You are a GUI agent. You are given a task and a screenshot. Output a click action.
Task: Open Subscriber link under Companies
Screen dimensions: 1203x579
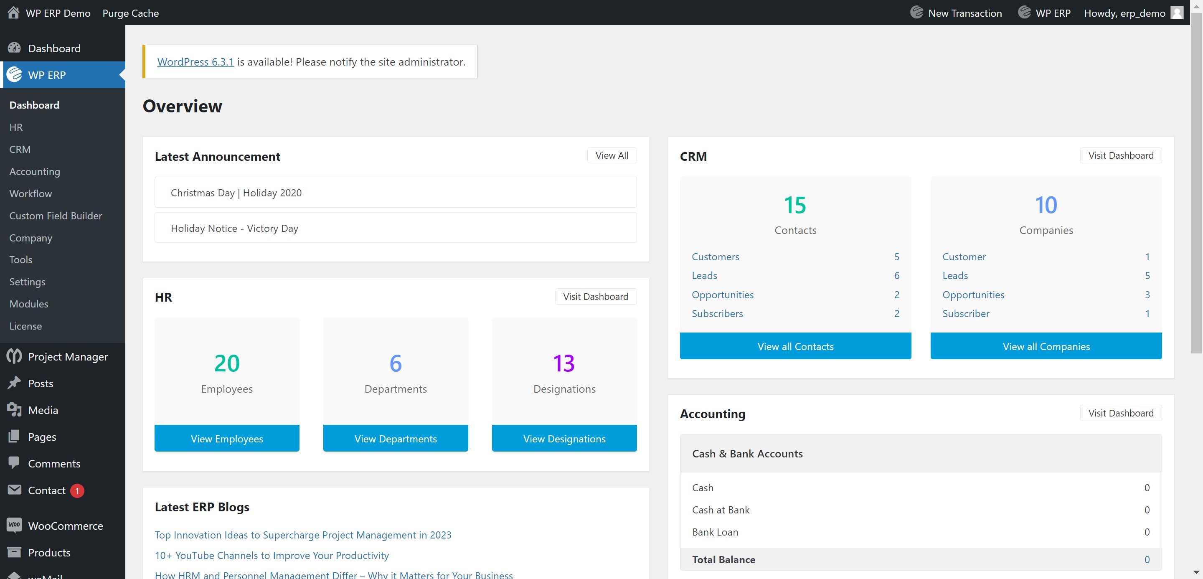click(966, 313)
